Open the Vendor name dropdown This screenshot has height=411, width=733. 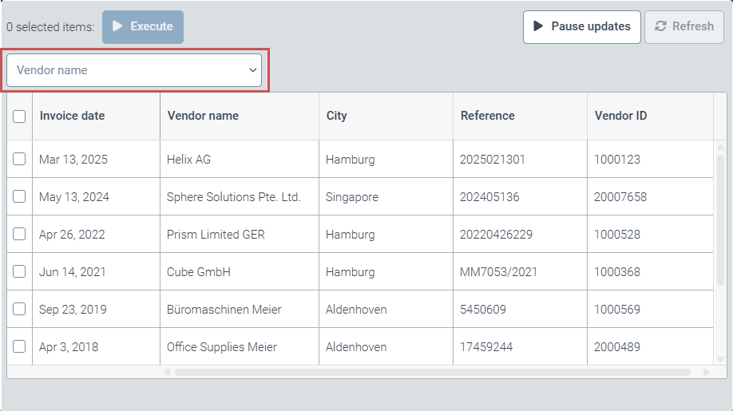[x=134, y=70]
